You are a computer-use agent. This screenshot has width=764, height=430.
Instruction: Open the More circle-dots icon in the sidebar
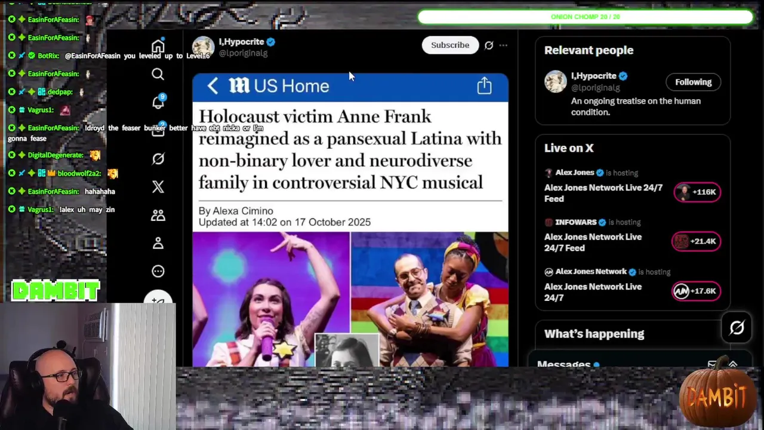pos(158,271)
